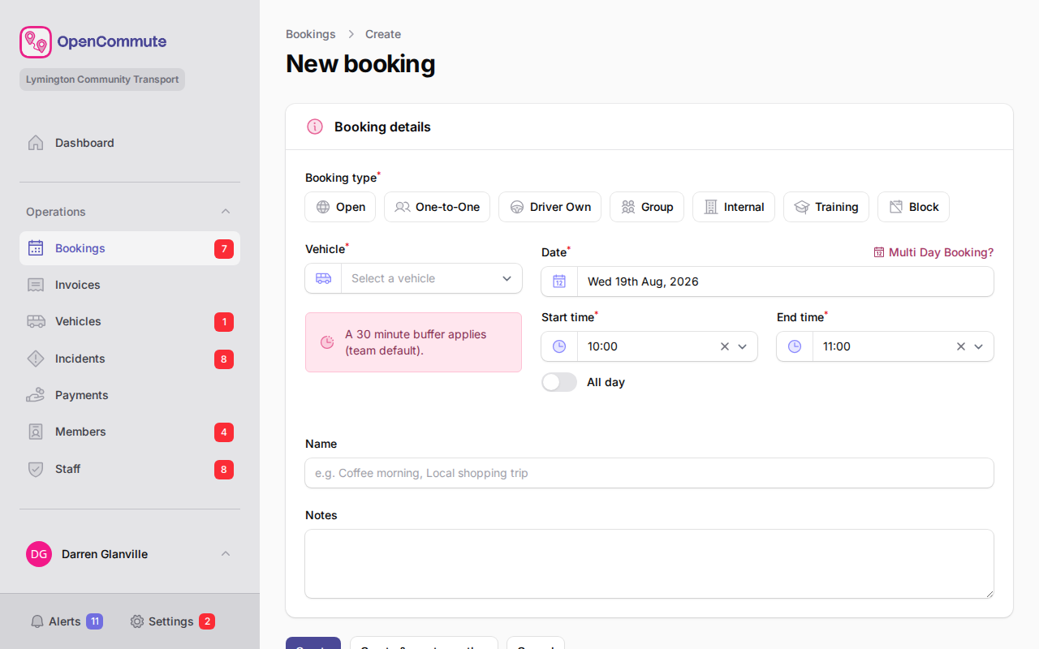Open the End time dropdown arrow
This screenshot has height=649, width=1039.
tap(978, 346)
